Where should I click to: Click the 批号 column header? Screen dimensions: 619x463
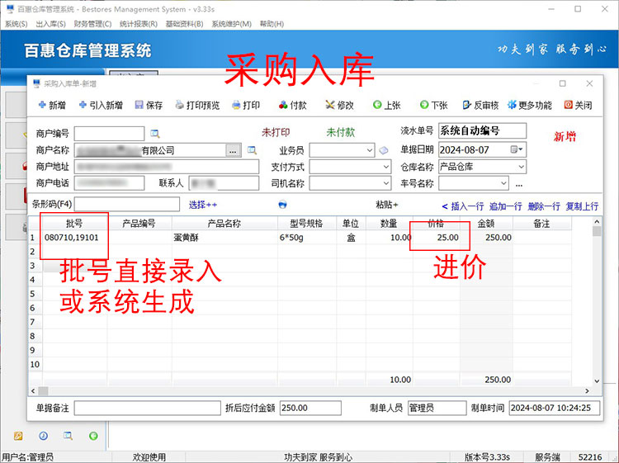pyautogui.click(x=74, y=224)
